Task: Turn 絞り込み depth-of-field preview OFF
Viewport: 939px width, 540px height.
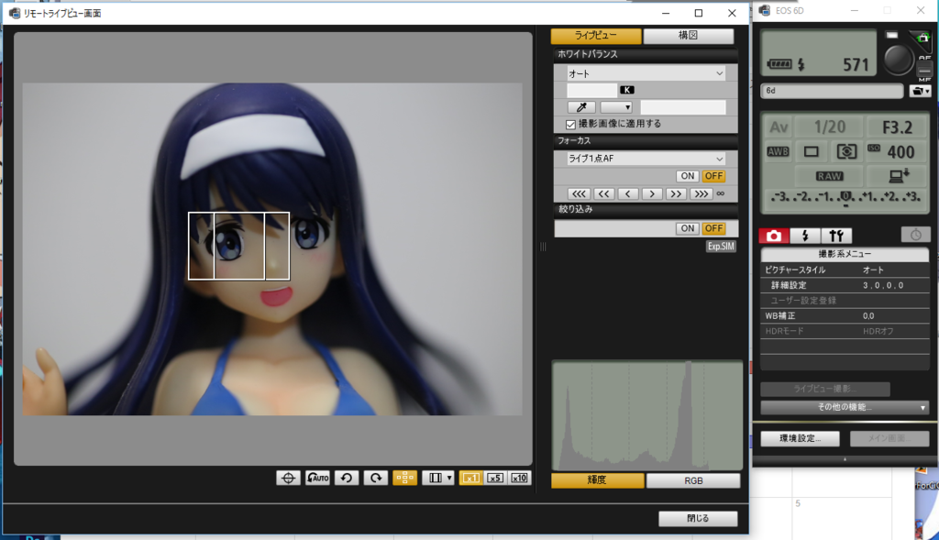Action: coord(713,228)
